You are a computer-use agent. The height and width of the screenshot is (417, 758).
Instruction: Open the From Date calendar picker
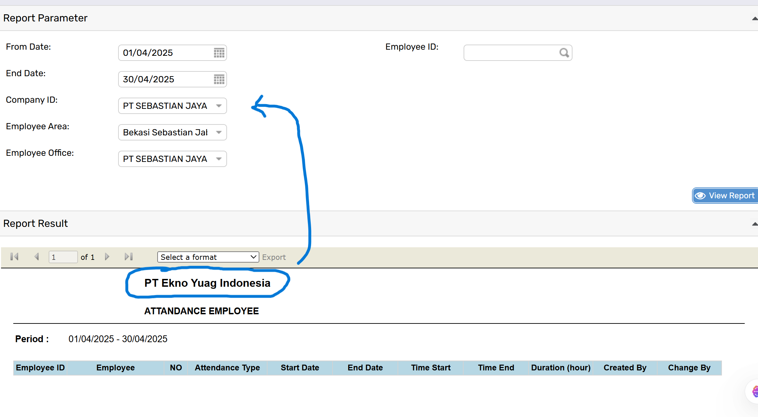pyautogui.click(x=219, y=53)
